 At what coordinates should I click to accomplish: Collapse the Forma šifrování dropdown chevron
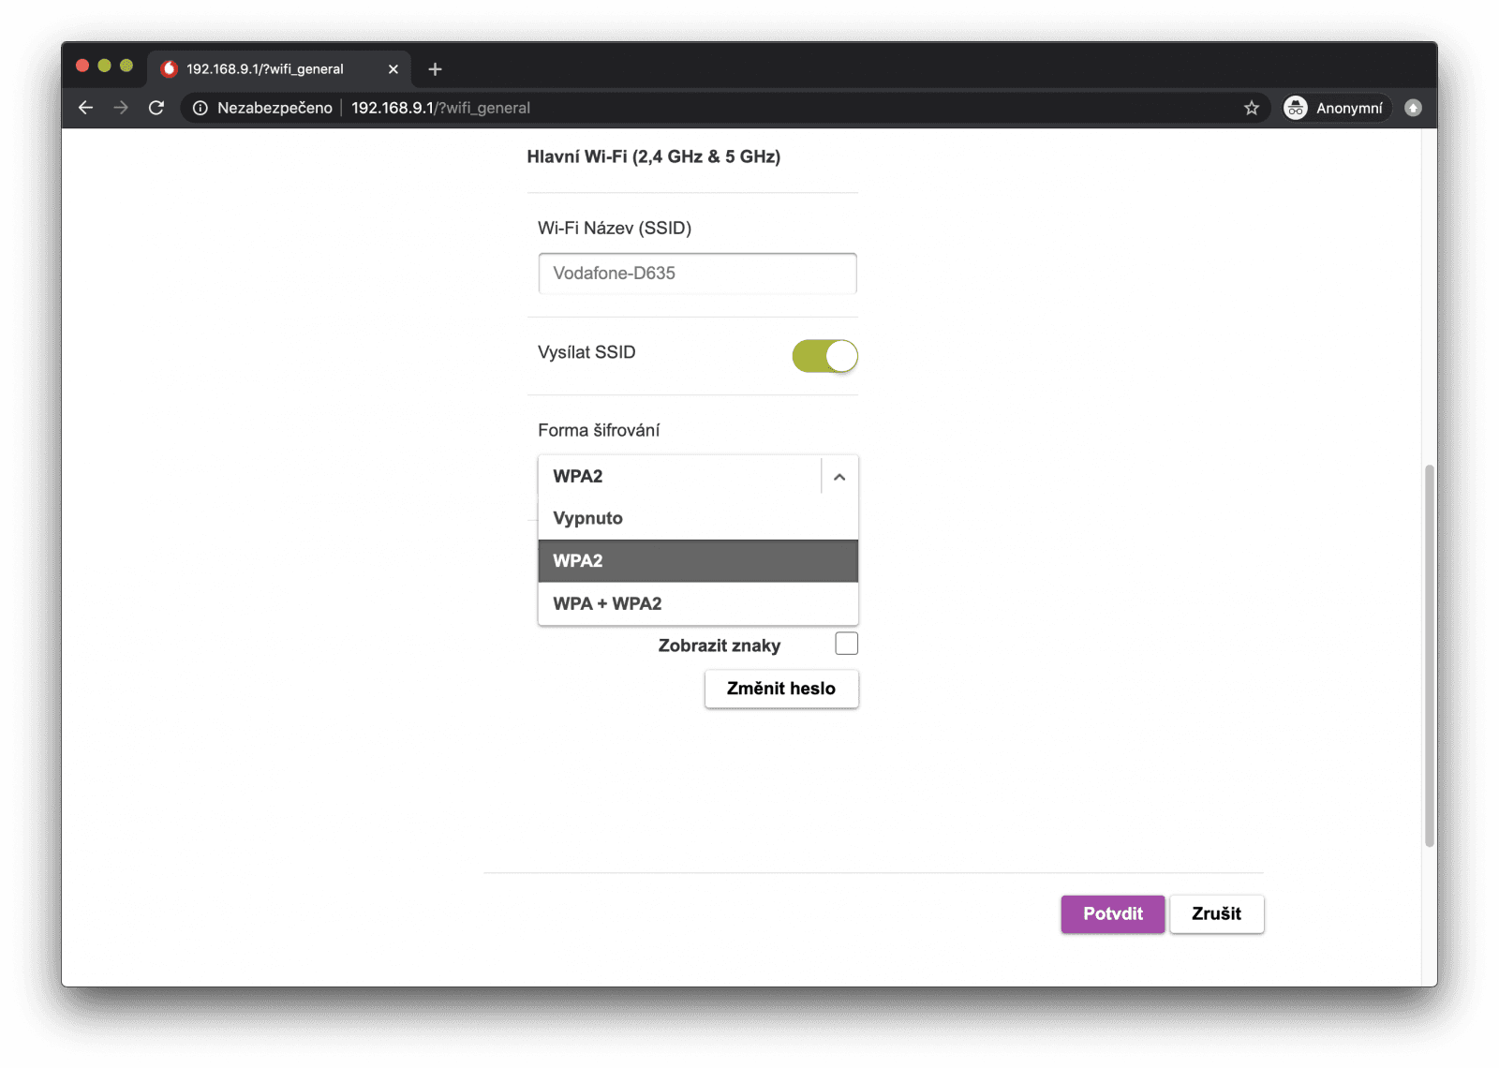pyautogui.click(x=839, y=477)
